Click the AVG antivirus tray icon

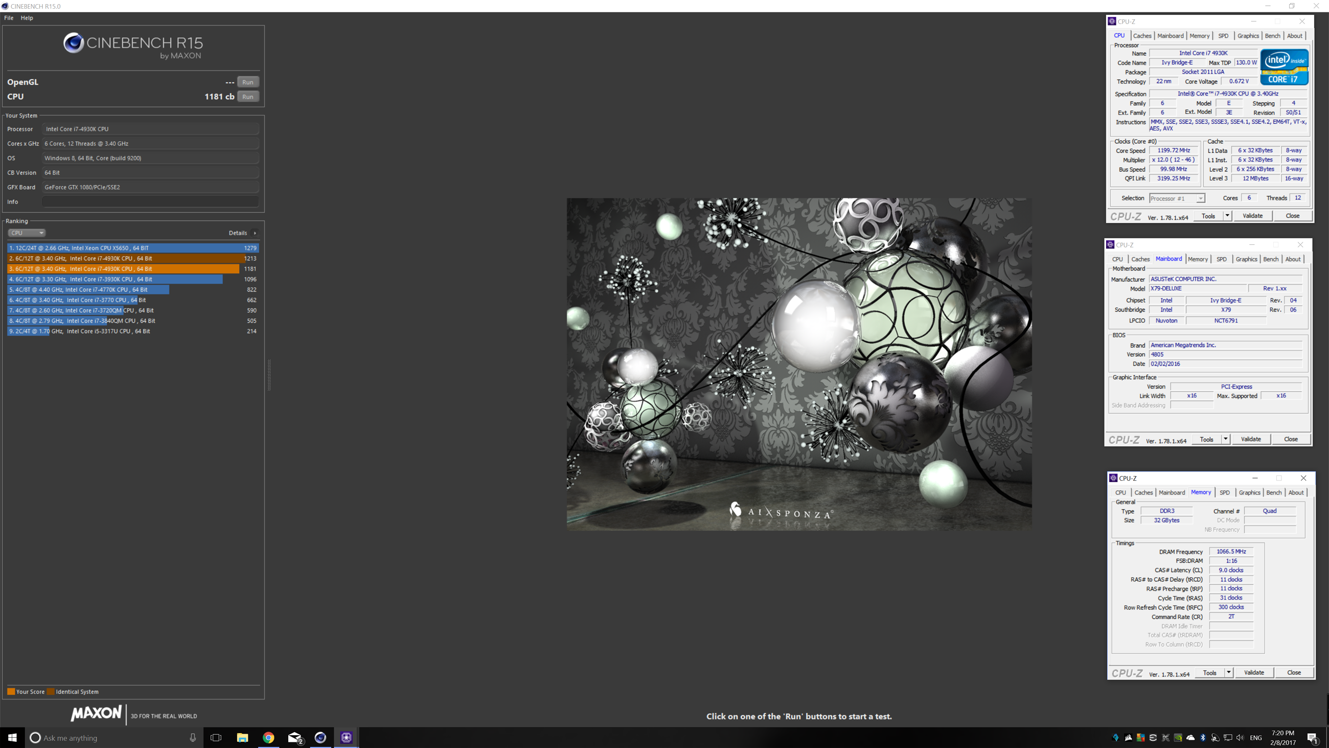point(1141,738)
